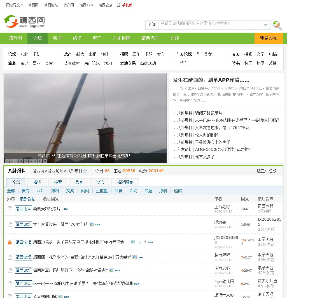Click the magnifier search icon
This screenshot has width=336, height=298.
pos(277,25)
